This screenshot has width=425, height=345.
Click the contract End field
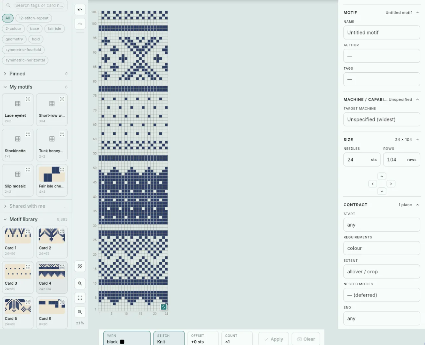pos(382,318)
